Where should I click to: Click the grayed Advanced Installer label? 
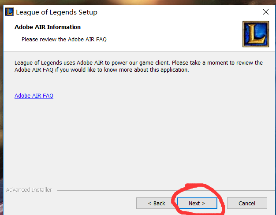coord(29,190)
